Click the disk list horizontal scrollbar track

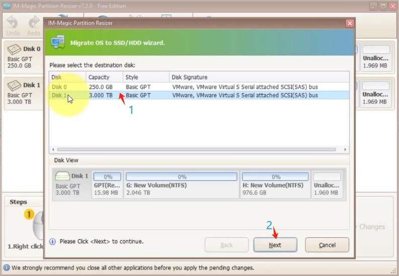pos(196,150)
